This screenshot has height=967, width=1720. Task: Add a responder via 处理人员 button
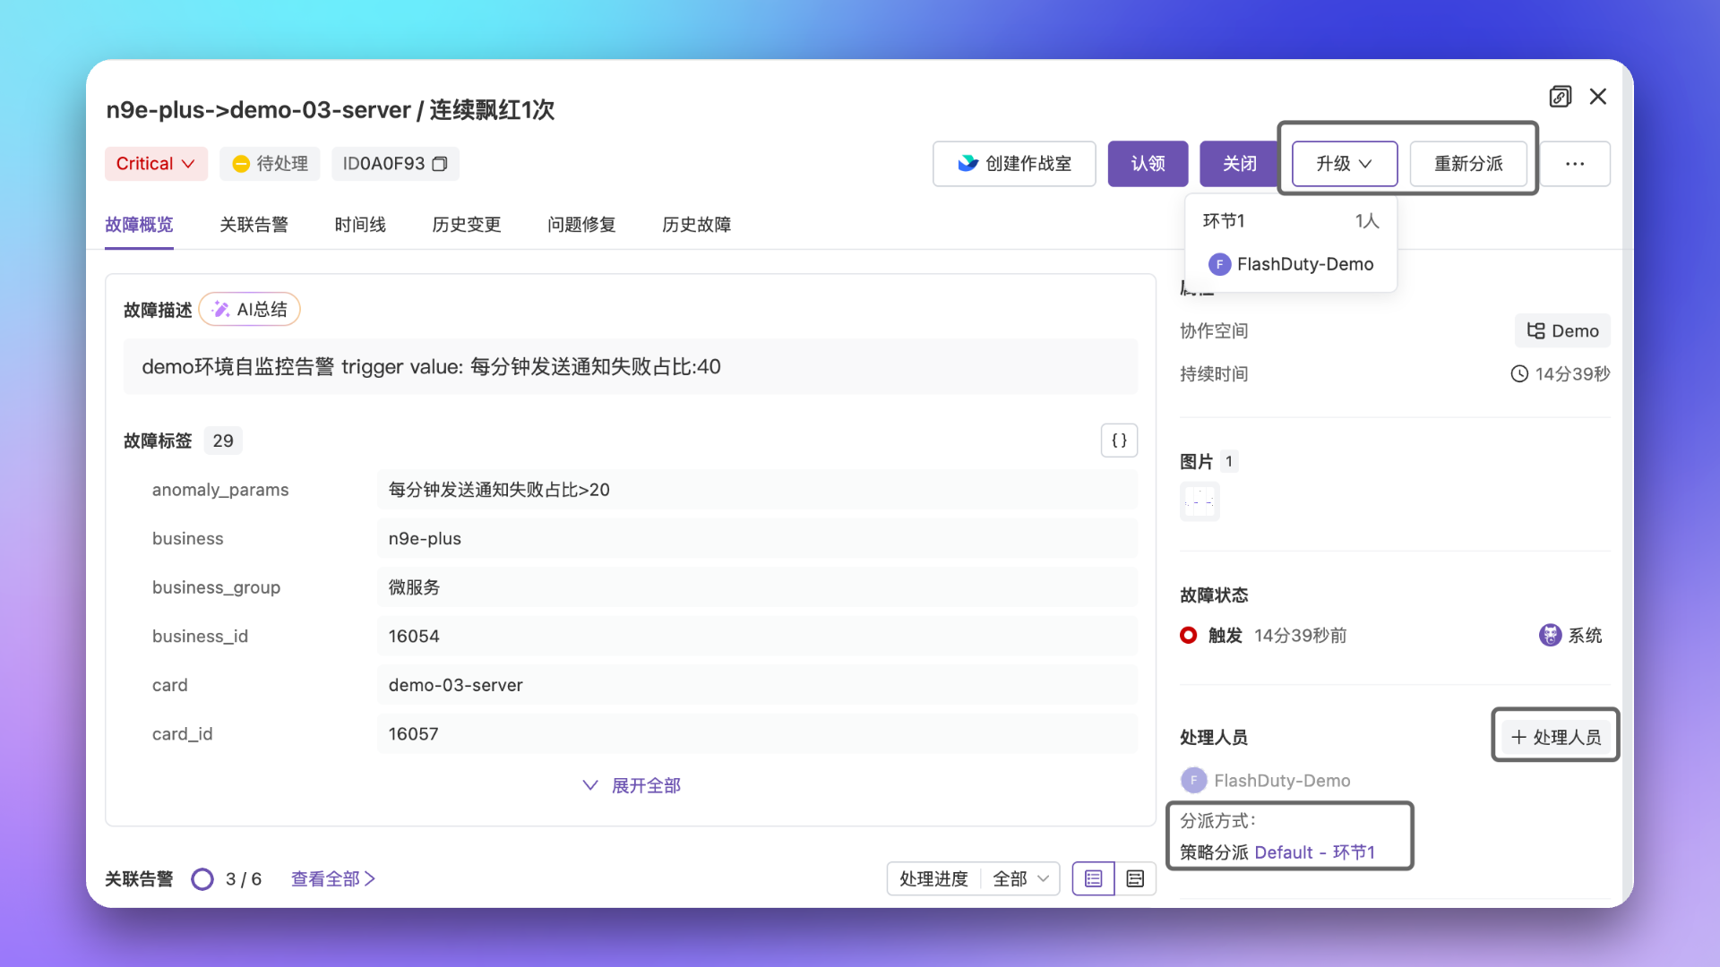tap(1555, 737)
